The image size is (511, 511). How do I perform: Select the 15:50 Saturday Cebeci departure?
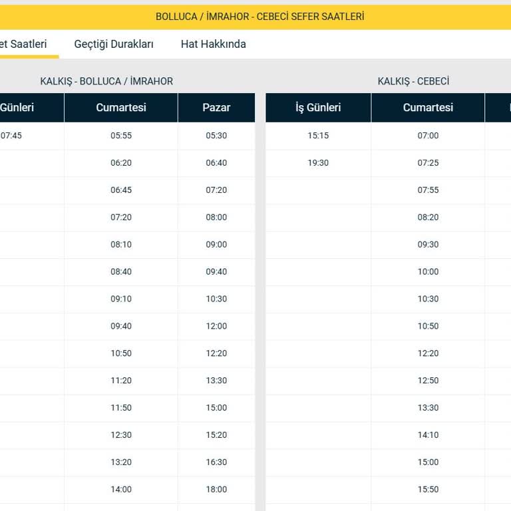click(x=428, y=490)
